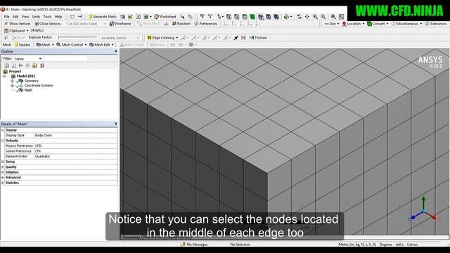This screenshot has height=253, width=450.
Task: Open the Preferences annotation settings
Action: click(x=206, y=24)
